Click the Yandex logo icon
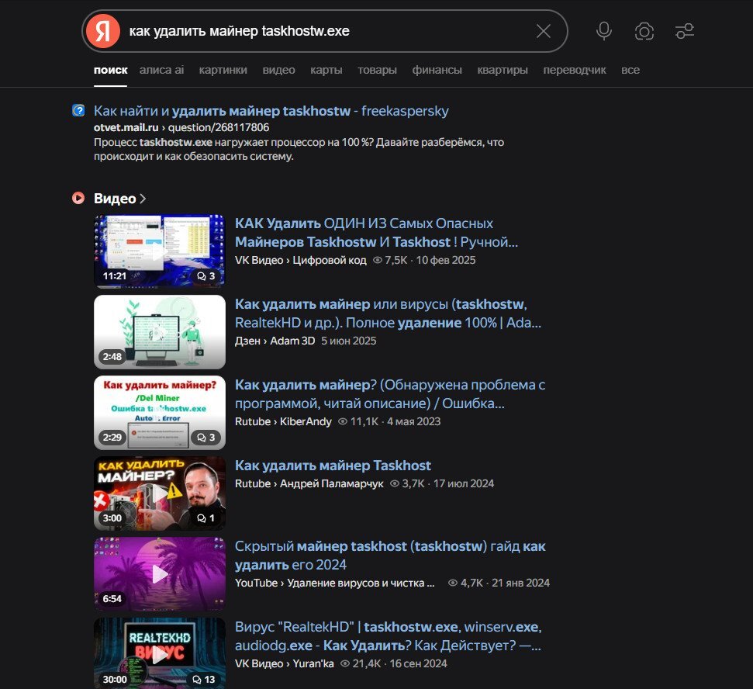Image resolution: width=753 pixels, height=689 pixels. (103, 31)
